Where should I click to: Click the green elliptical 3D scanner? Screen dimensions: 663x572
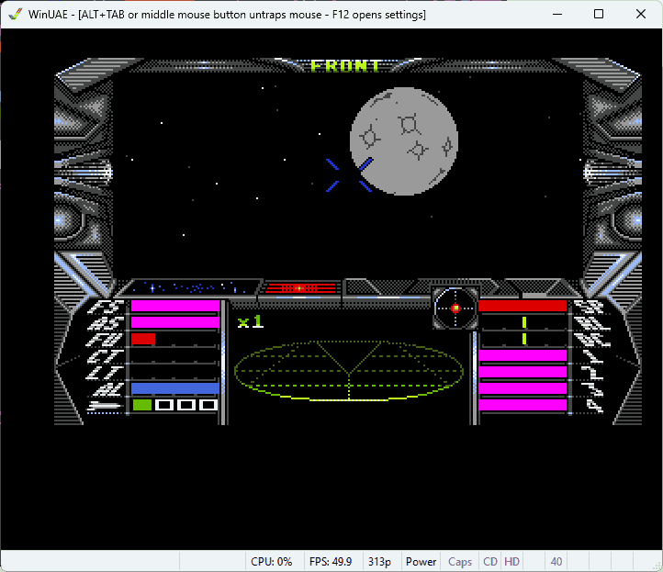tap(349, 370)
